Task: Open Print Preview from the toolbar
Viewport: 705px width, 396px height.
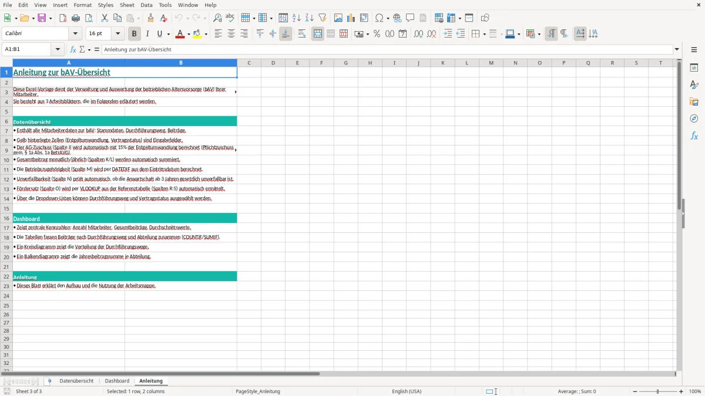Action: coord(89,18)
